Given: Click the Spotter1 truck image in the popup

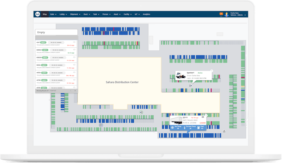Looking at the screenshot, I should point(181,75).
